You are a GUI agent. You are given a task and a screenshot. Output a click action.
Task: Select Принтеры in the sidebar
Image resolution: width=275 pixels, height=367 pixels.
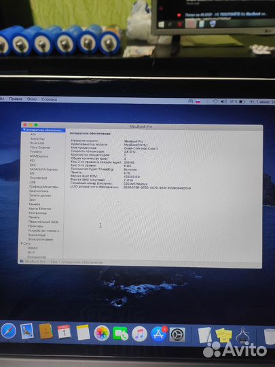coord(36,226)
